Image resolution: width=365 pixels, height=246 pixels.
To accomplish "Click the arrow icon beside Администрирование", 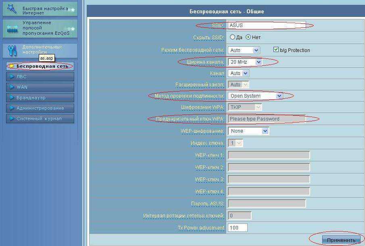I will pyautogui.click(x=11, y=108).
